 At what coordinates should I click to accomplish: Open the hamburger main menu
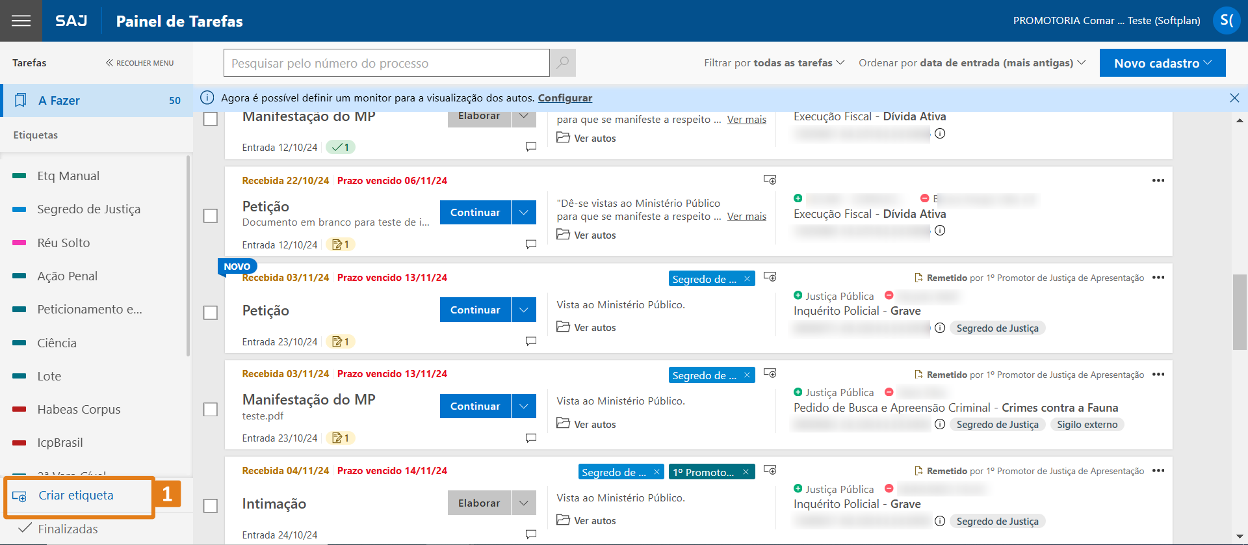pyautogui.click(x=21, y=21)
